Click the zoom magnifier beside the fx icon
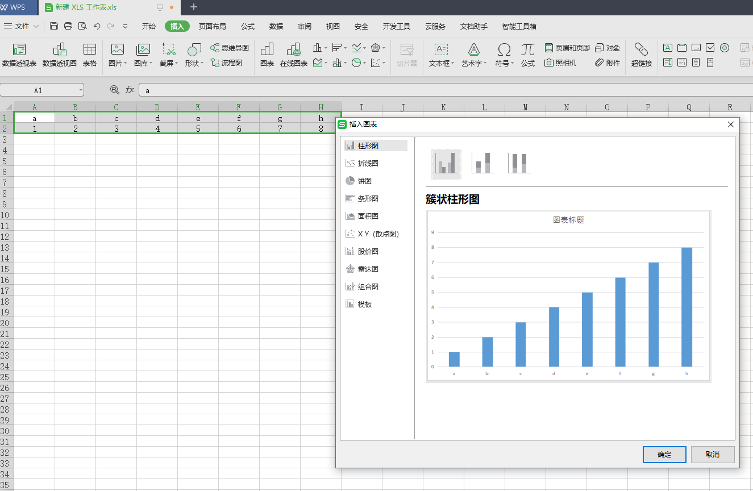The image size is (753, 491). pos(115,90)
